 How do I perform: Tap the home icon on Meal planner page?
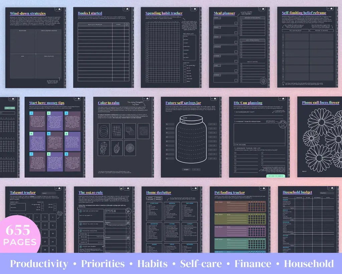[x=263, y=8]
